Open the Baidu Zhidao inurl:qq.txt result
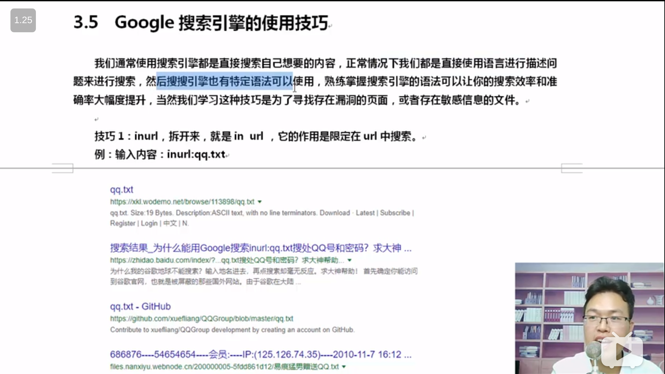This screenshot has height=374, width=665. coord(260,248)
